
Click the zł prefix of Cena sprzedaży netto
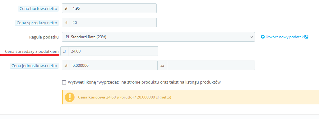[66, 23]
